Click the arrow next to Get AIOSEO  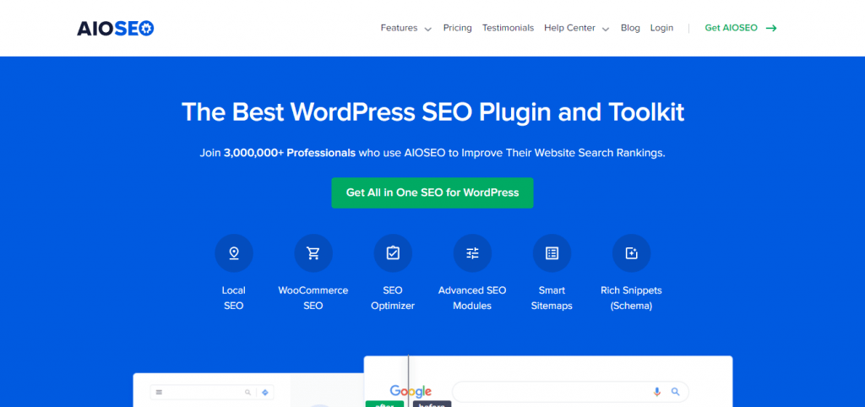click(771, 28)
